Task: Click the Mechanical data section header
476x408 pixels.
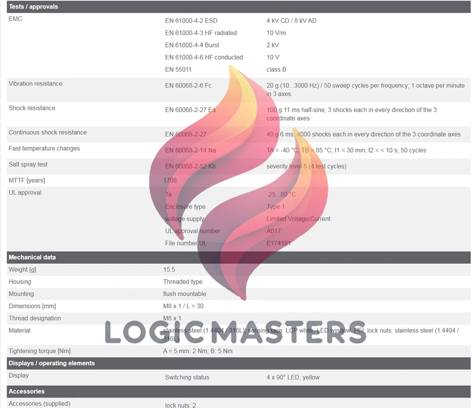Action: (x=238, y=257)
